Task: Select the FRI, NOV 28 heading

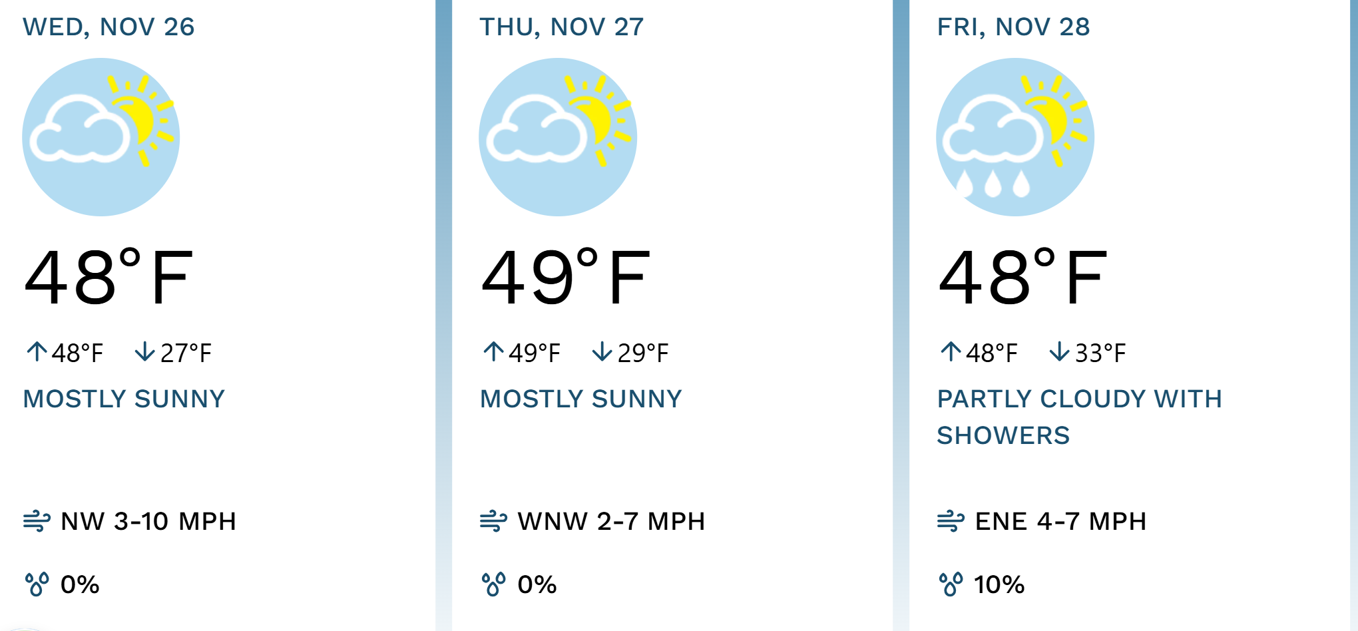Action: tap(1013, 27)
